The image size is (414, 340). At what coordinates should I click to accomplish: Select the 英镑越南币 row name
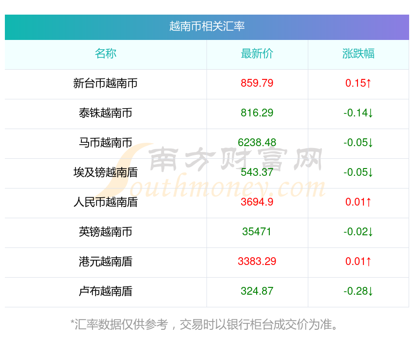(x=106, y=232)
